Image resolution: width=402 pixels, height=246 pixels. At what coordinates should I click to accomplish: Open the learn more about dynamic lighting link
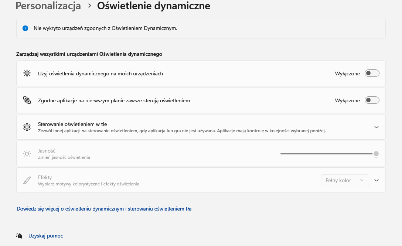click(104, 209)
